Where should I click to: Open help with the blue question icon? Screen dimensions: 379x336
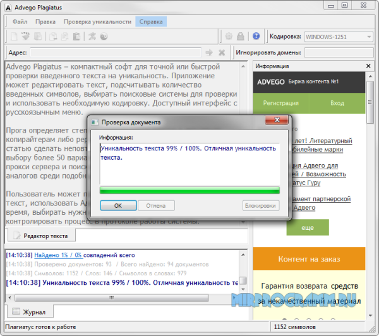point(256,36)
